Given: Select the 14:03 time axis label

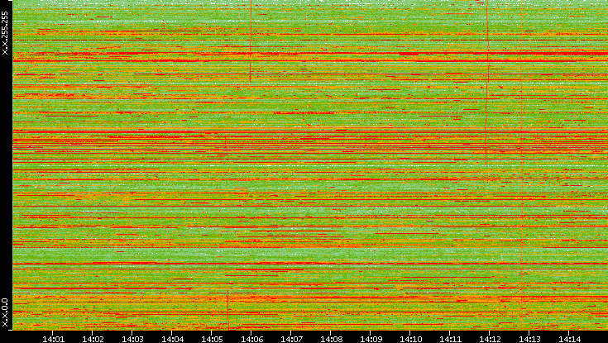Looking at the screenshot, I should (132, 340).
